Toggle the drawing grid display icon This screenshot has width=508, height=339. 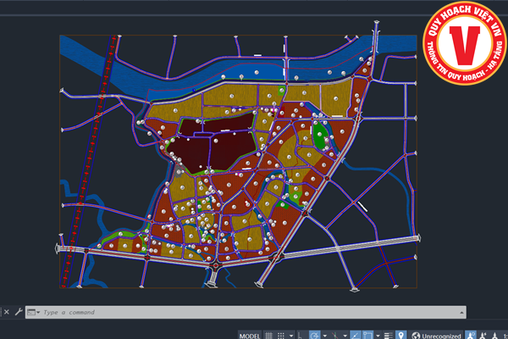(x=269, y=336)
